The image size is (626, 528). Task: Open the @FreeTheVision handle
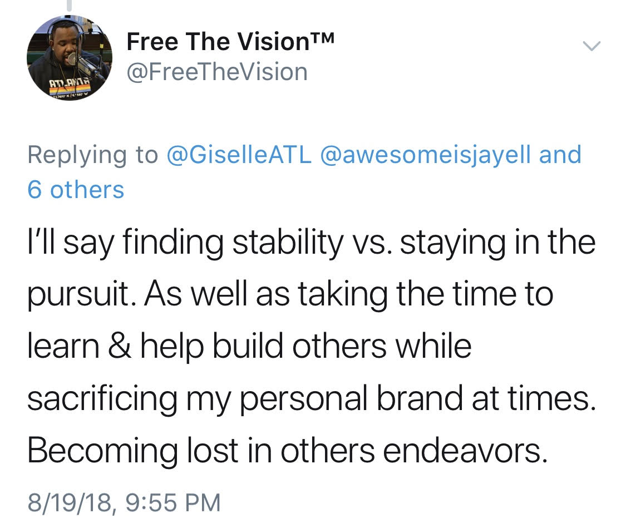pyautogui.click(x=217, y=72)
